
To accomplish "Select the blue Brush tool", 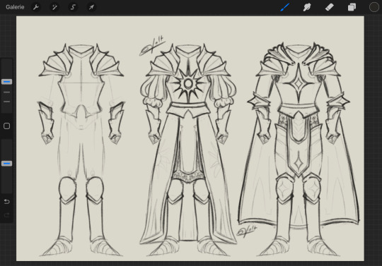I will [x=284, y=7].
